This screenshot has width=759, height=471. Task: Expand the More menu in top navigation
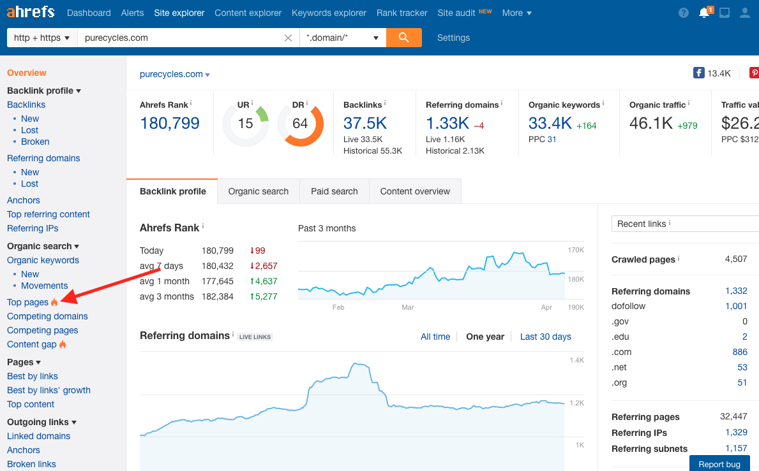(x=516, y=13)
